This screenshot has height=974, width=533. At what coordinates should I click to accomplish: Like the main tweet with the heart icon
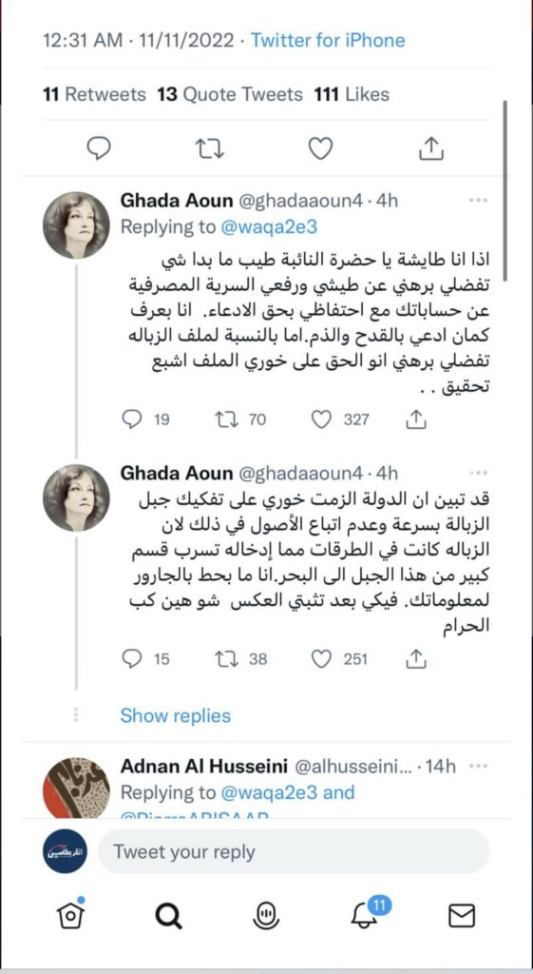click(321, 148)
